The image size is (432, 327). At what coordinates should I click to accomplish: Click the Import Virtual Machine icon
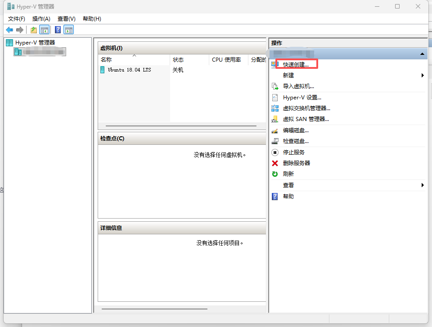pos(275,86)
